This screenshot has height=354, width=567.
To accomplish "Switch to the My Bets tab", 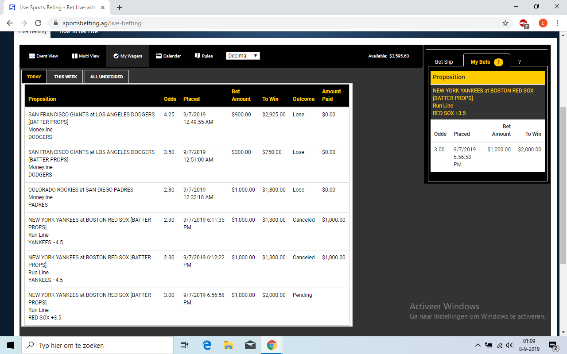I will coord(486,62).
